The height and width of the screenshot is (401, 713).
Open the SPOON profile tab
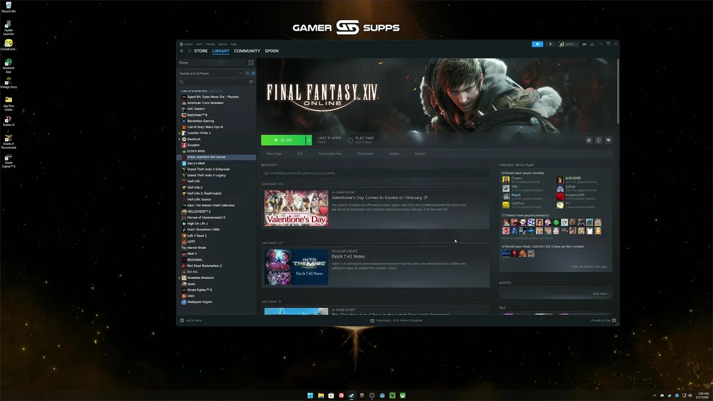271,51
